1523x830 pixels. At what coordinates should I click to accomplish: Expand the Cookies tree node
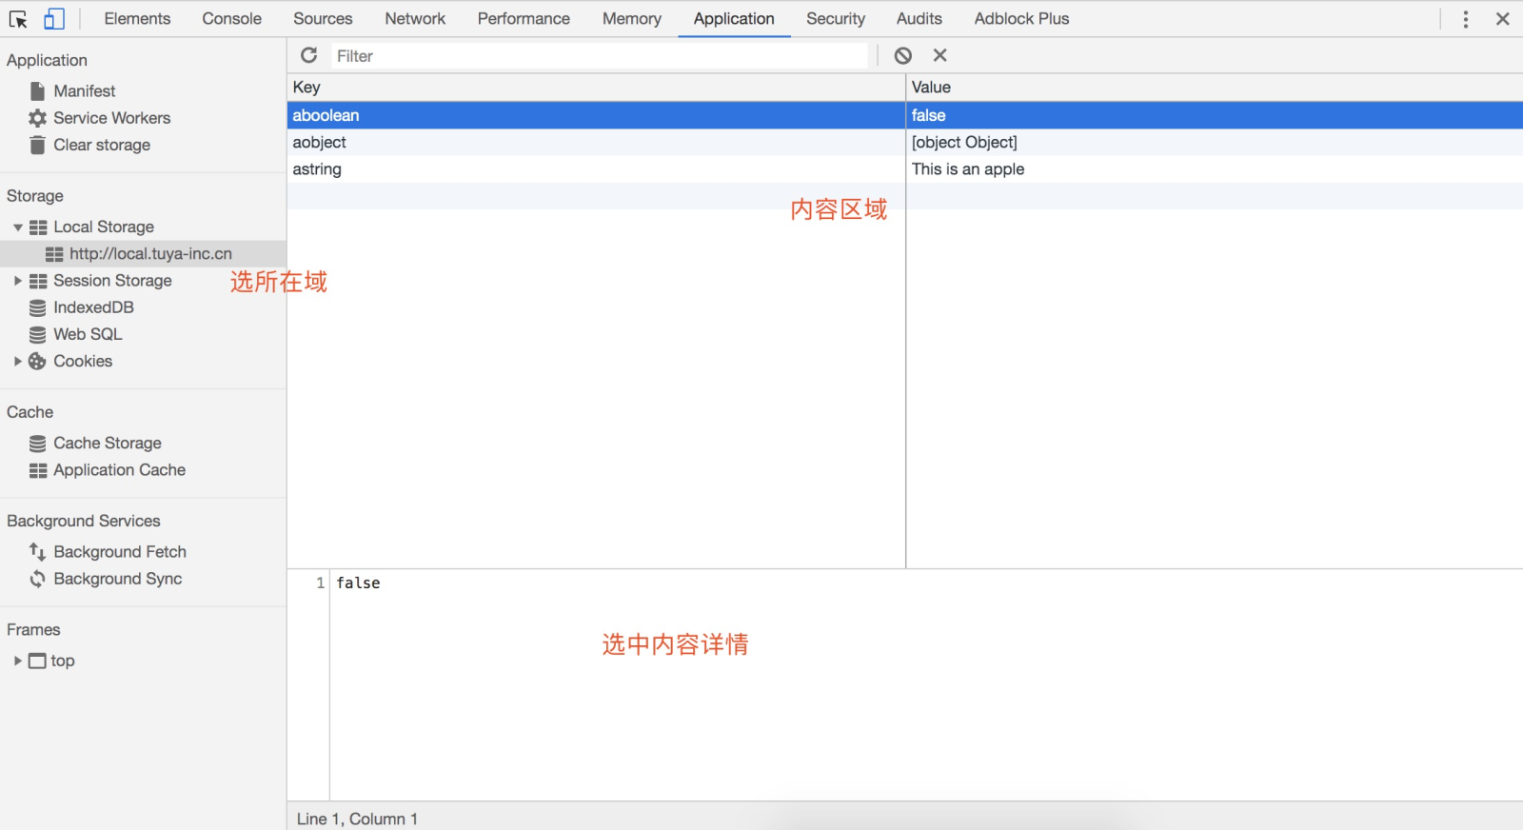(x=17, y=362)
